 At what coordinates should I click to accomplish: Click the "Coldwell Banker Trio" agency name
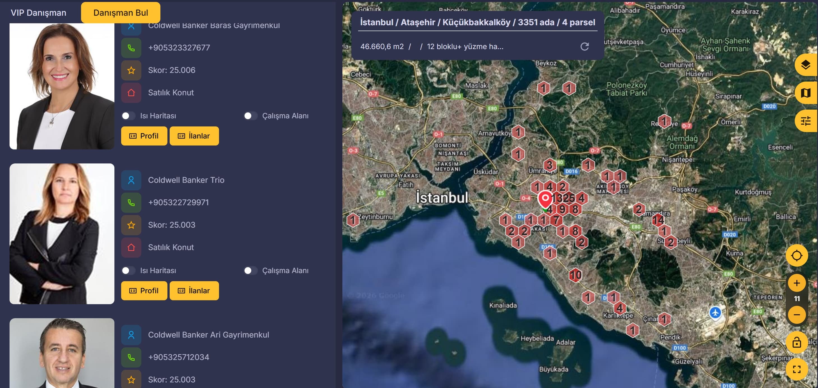click(x=186, y=180)
